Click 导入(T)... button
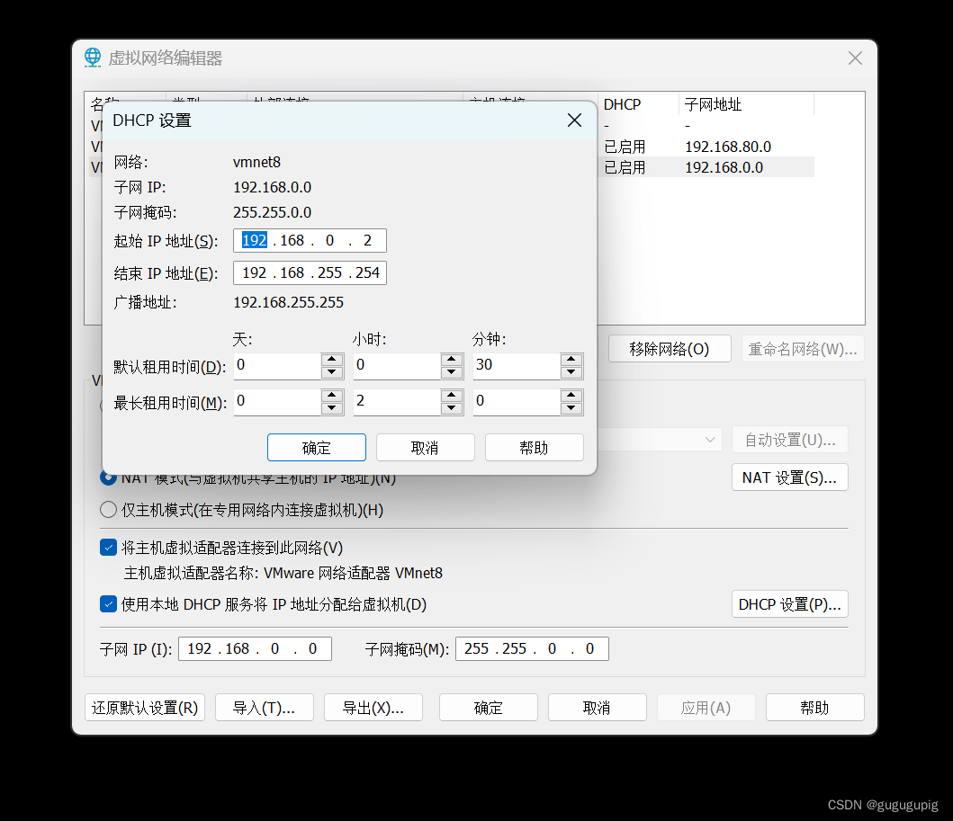The image size is (953, 821). 265,708
